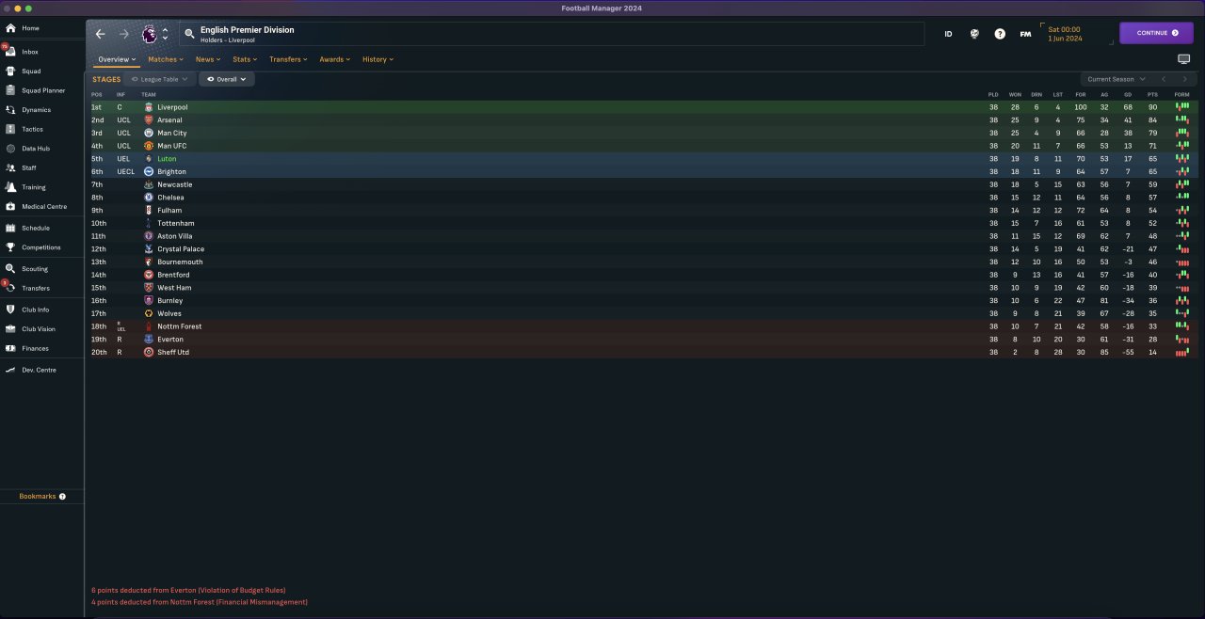Image resolution: width=1205 pixels, height=619 pixels.
Task: Click Everton form indicator bars
Action: [1182, 339]
